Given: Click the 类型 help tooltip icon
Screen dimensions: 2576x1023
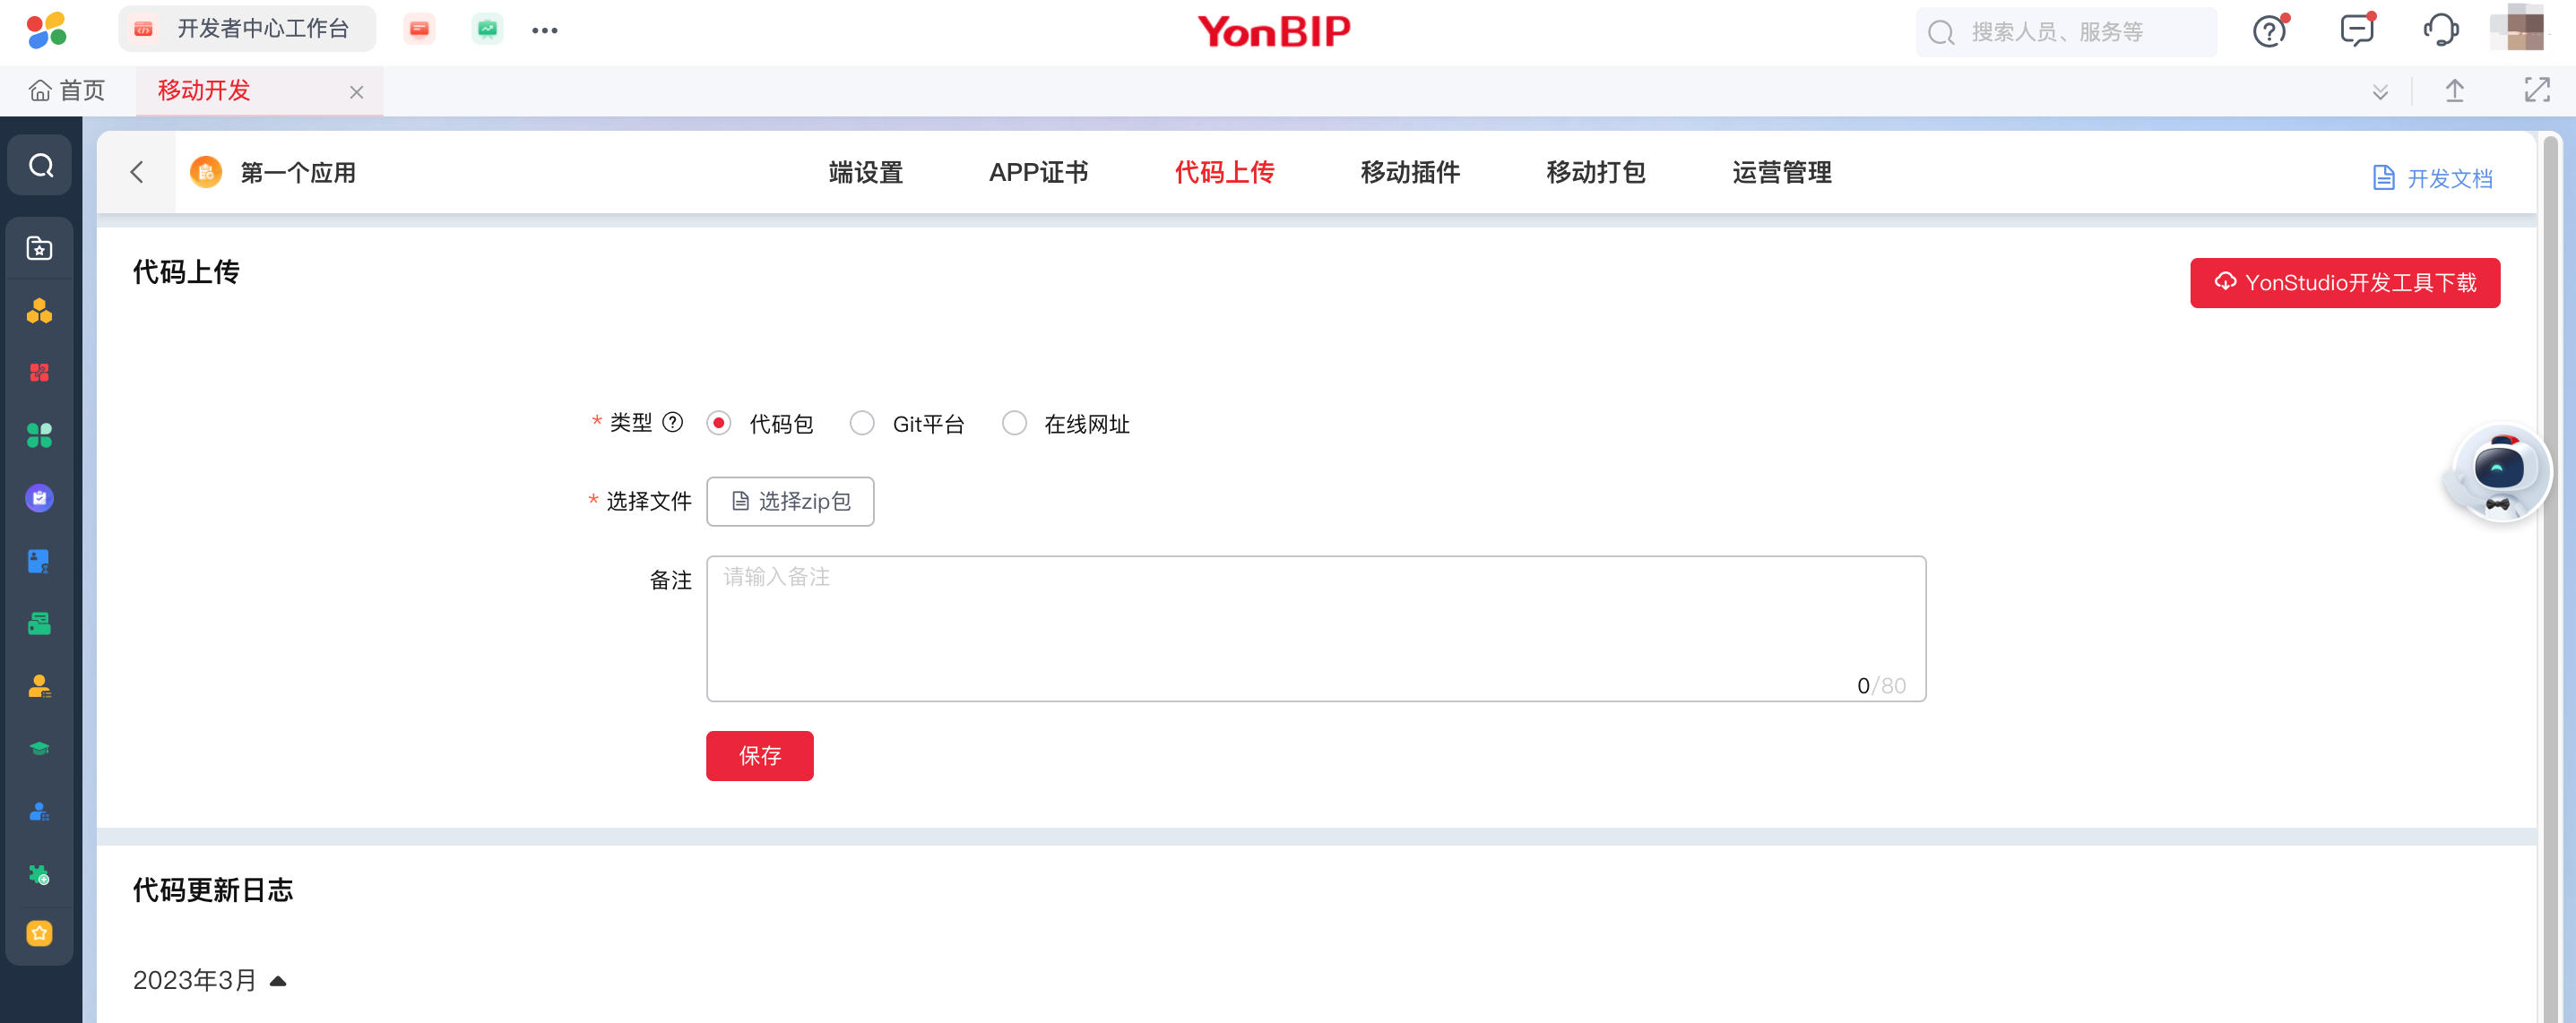Looking at the screenshot, I should [673, 423].
